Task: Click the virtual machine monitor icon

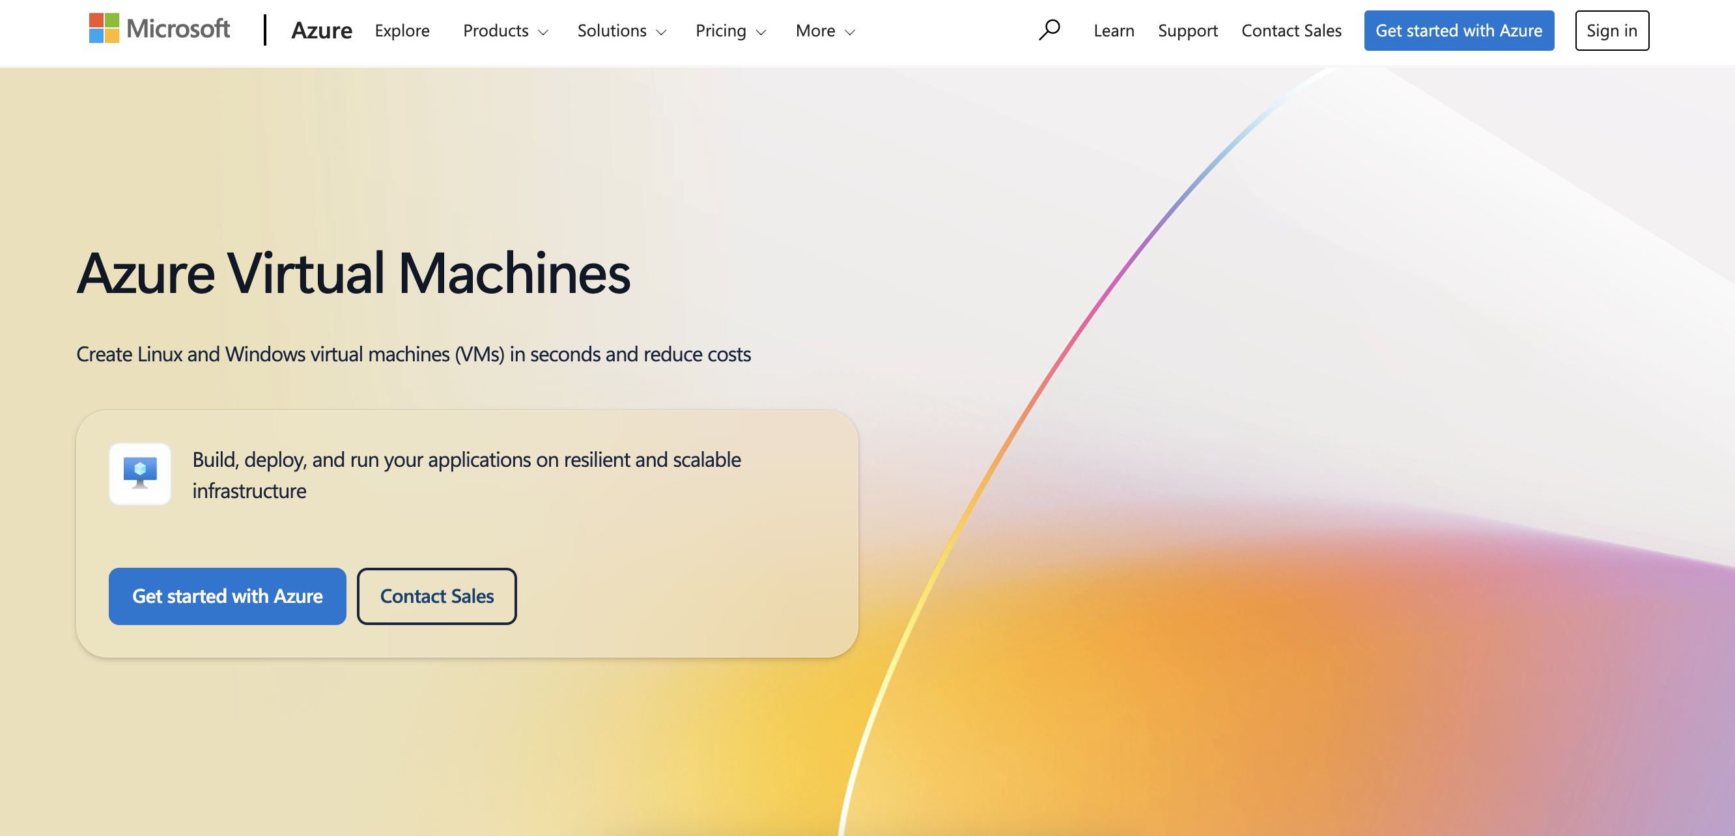Action: click(140, 473)
